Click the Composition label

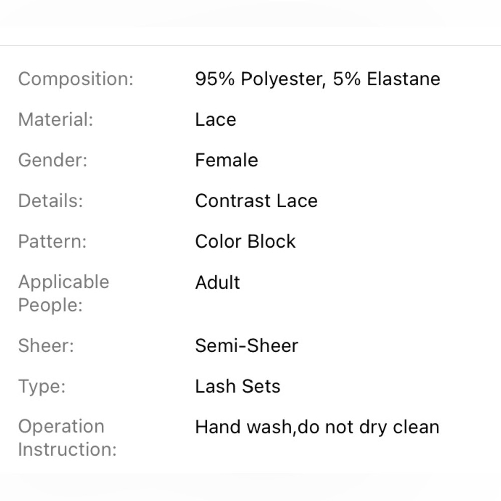pyautogui.click(x=76, y=79)
